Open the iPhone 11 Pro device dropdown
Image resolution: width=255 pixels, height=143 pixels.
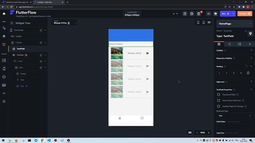[65, 22]
